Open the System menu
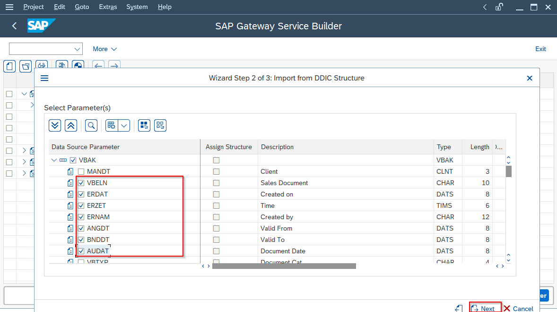Viewport: 557px width, 312px height. [x=137, y=7]
